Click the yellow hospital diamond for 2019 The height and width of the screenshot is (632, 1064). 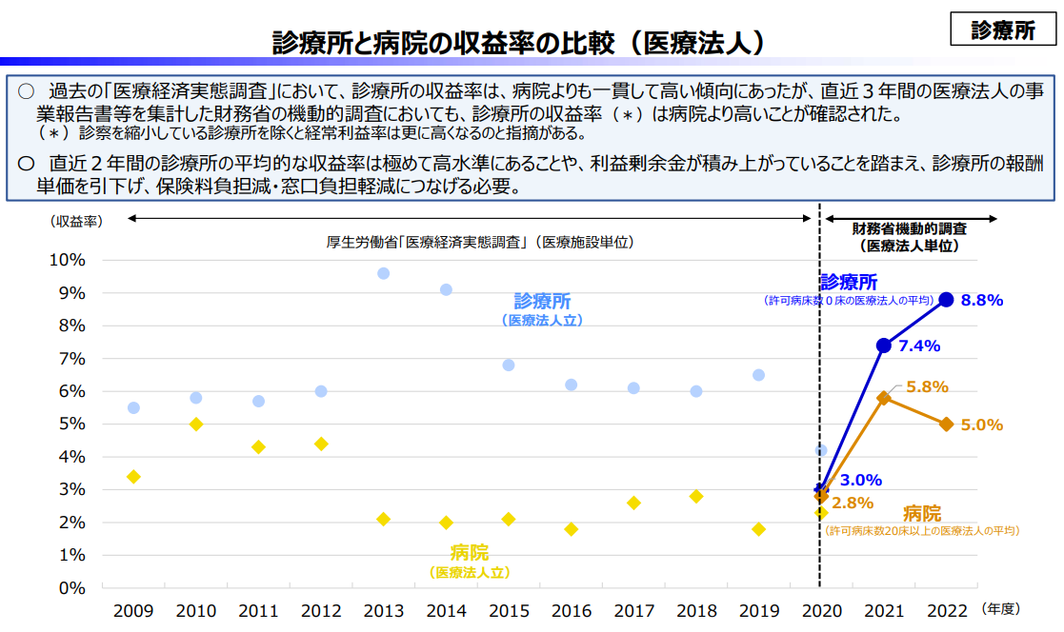coord(758,529)
